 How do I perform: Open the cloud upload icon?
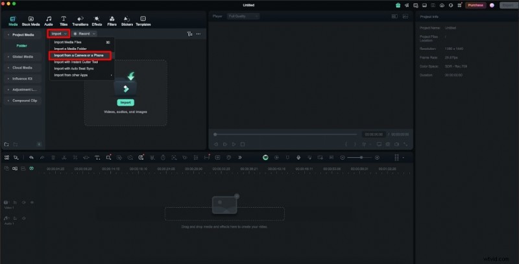pyautogui.click(x=442, y=5)
